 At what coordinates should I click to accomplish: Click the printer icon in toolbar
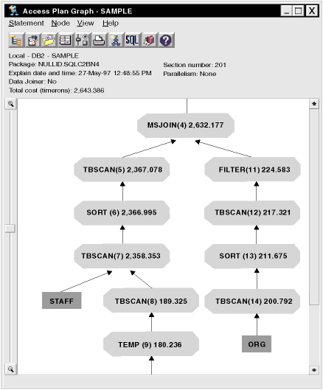[100, 40]
